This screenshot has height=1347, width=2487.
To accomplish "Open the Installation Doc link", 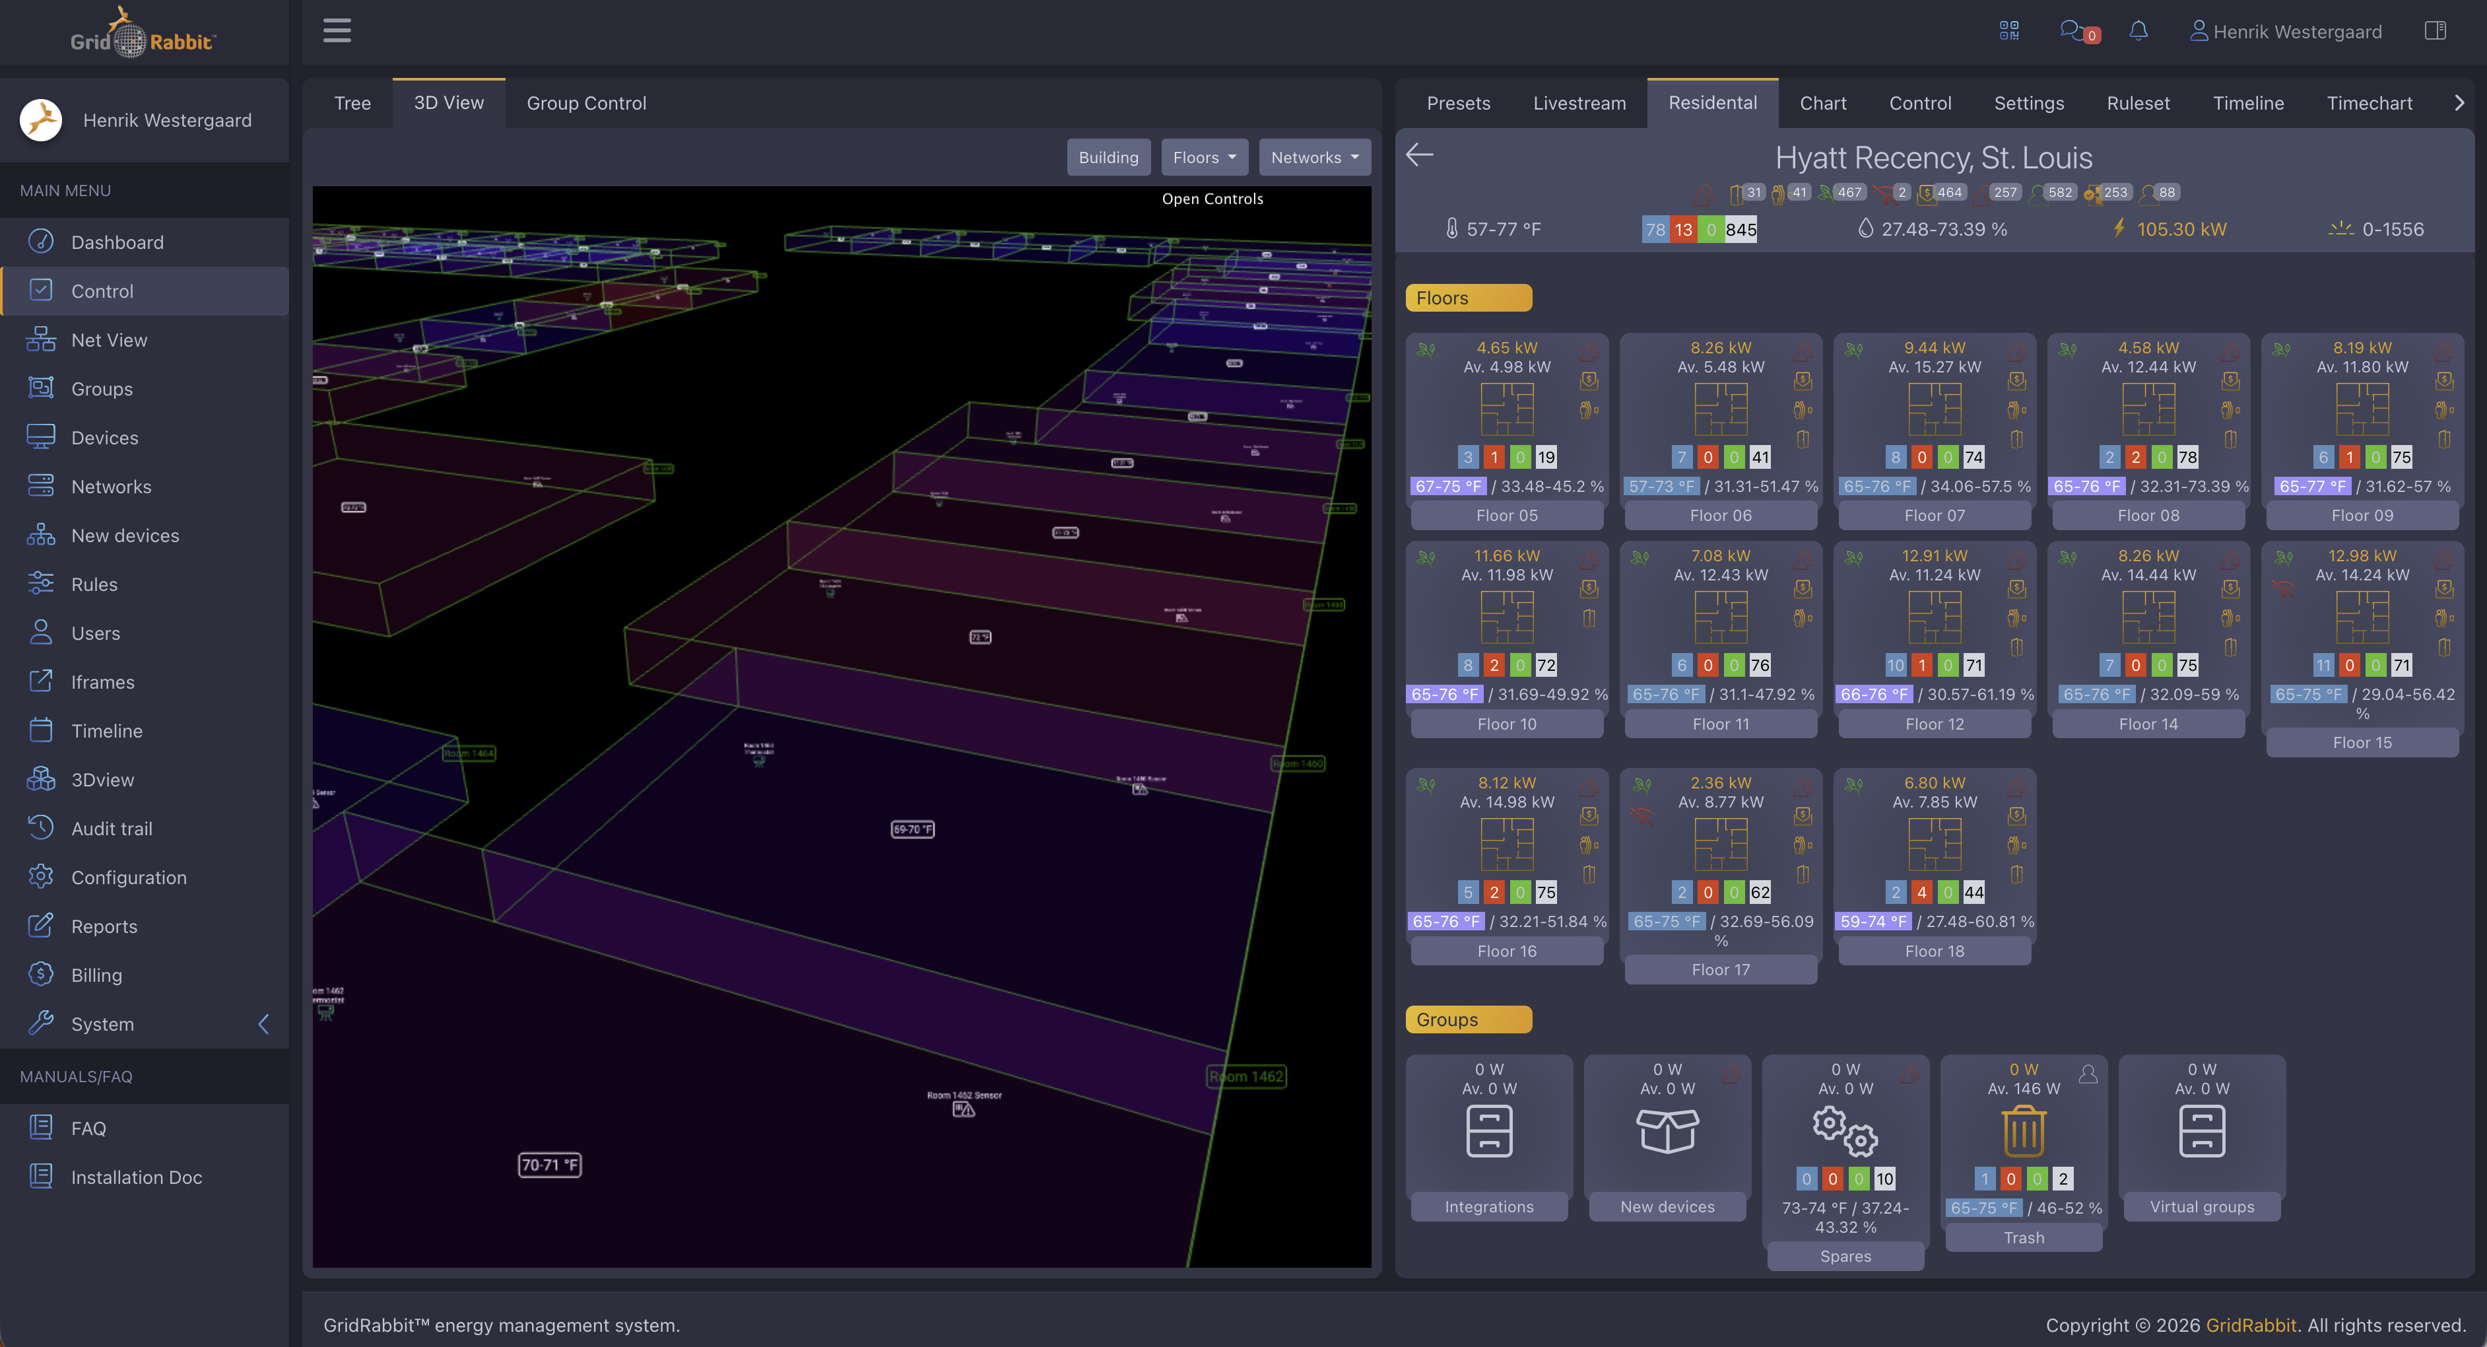I will coord(145,1176).
